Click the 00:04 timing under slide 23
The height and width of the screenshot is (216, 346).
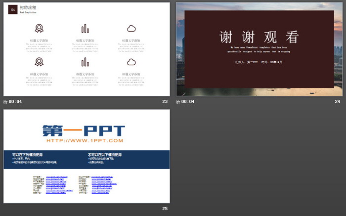[15, 101]
